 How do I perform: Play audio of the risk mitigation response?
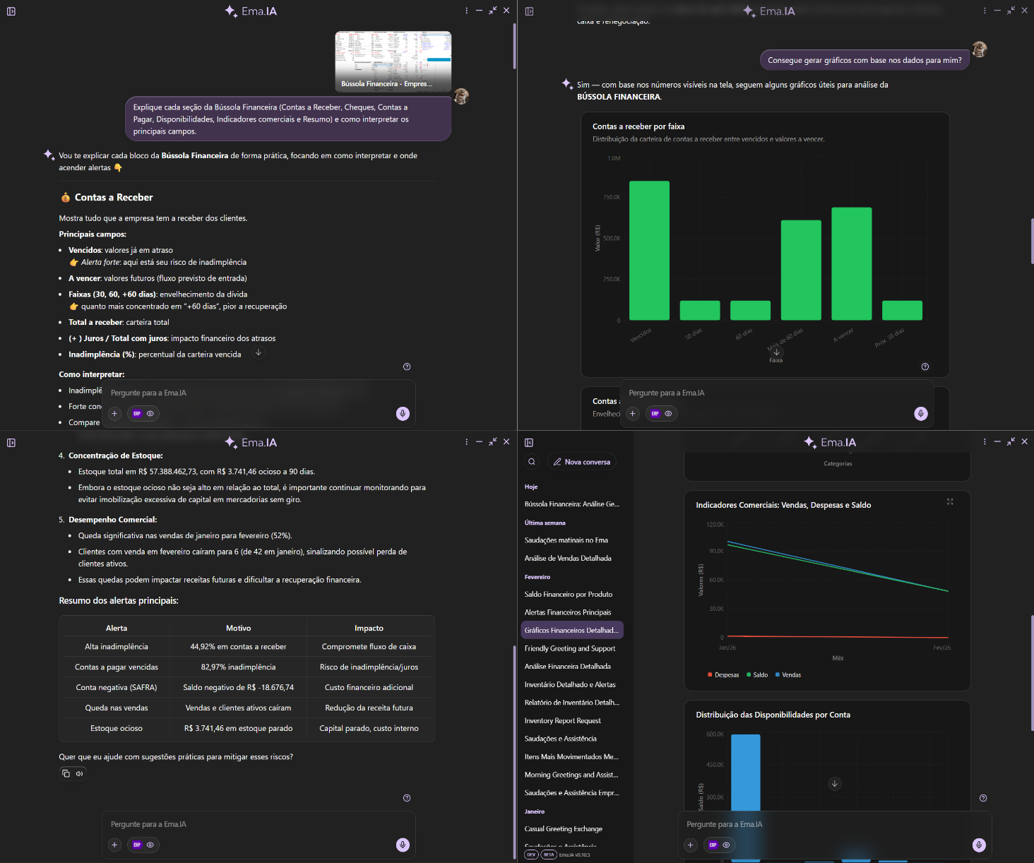pyautogui.click(x=79, y=773)
